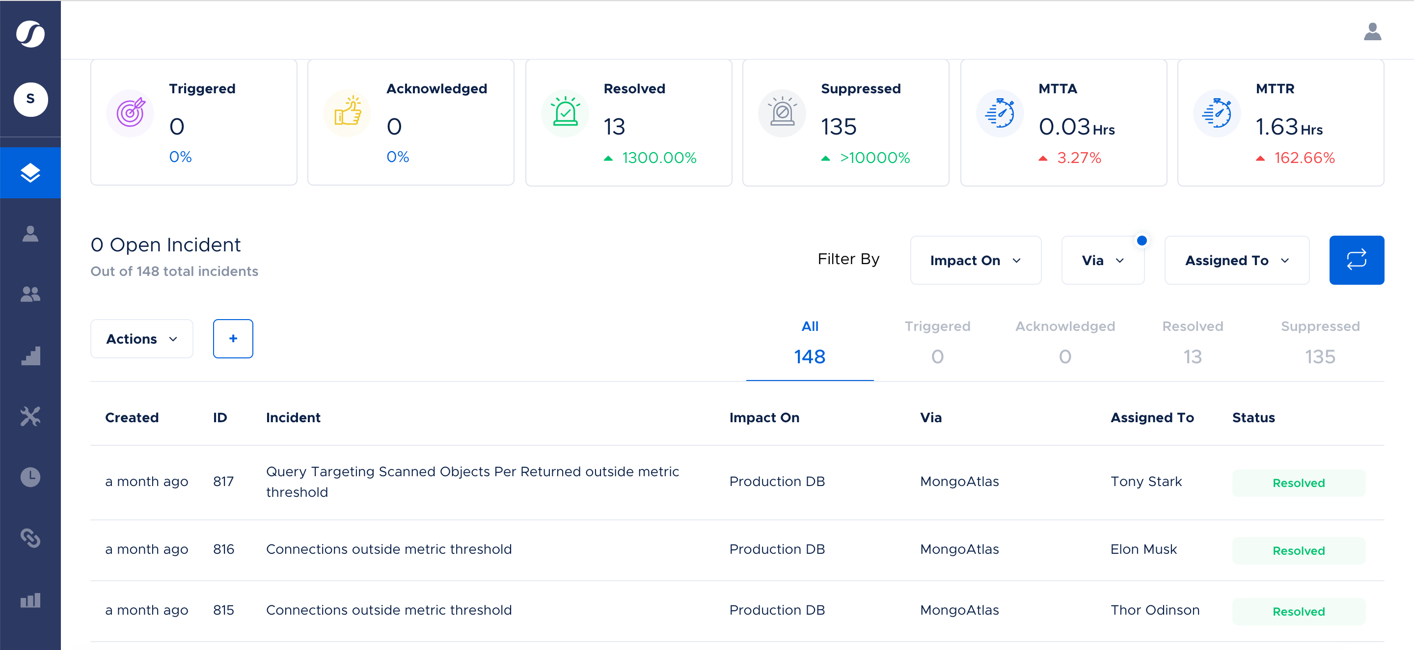This screenshot has width=1414, height=650.
Task: Open the tools wrench sidebar icon
Action: coord(30,416)
